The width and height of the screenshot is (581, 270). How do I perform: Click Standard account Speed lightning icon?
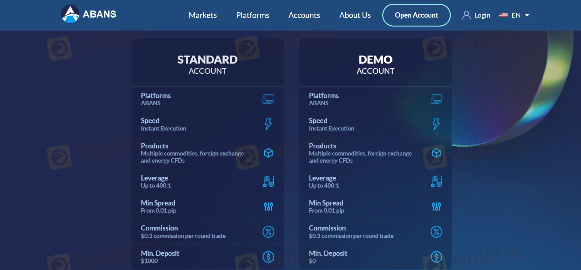(x=268, y=124)
